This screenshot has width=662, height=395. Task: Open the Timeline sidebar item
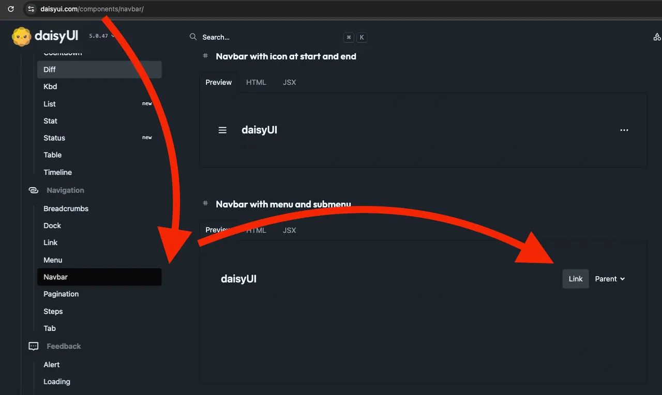pyautogui.click(x=99, y=172)
